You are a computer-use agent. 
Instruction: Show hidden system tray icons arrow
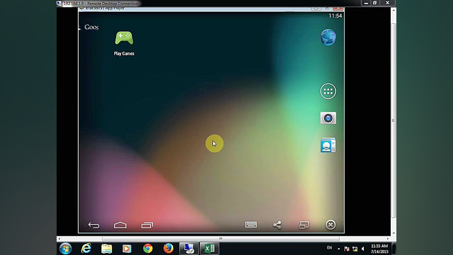click(339, 249)
